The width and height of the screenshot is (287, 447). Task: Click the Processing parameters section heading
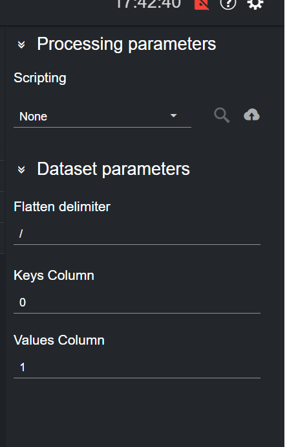(127, 44)
